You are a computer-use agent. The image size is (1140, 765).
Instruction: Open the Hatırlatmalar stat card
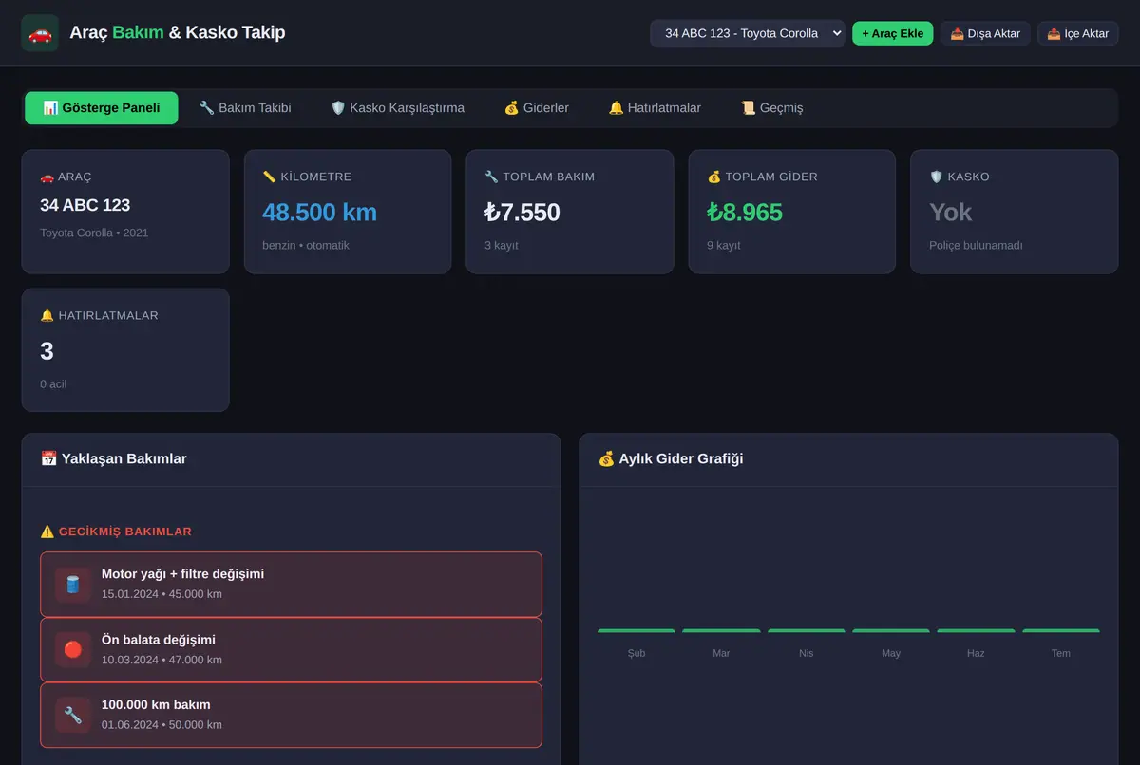(x=125, y=350)
